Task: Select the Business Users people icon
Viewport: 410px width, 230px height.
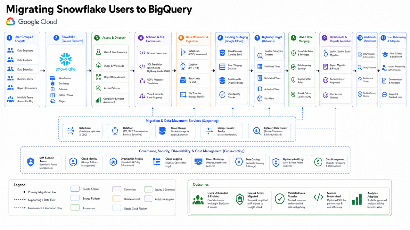Action: click(x=11, y=79)
